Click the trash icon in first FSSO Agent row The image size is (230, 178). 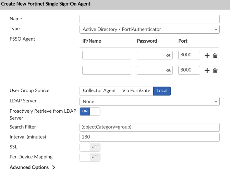pos(215,55)
